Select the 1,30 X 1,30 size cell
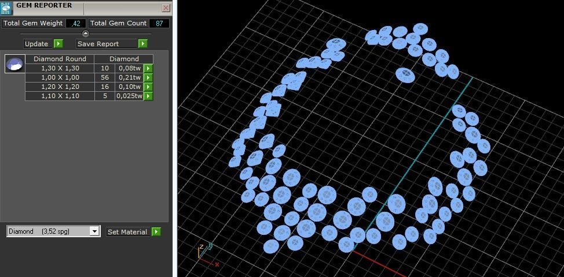This screenshot has width=564, height=277. pyautogui.click(x=60, y=68)
